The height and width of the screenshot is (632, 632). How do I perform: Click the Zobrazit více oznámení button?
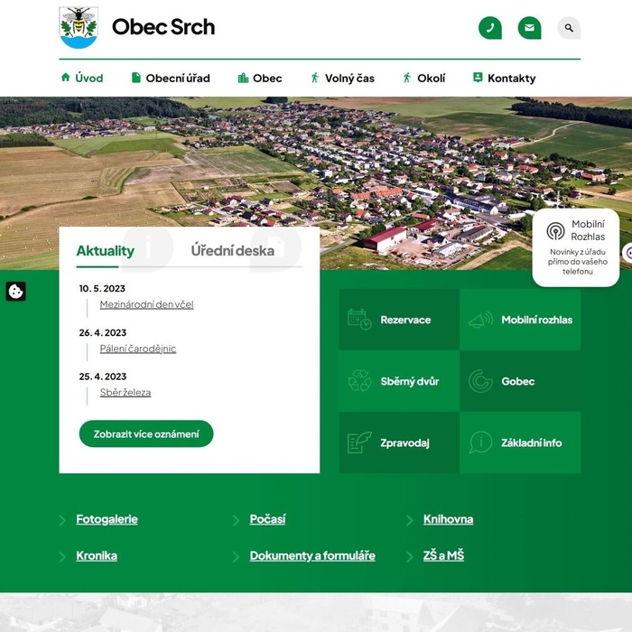[x=146, y=433]
